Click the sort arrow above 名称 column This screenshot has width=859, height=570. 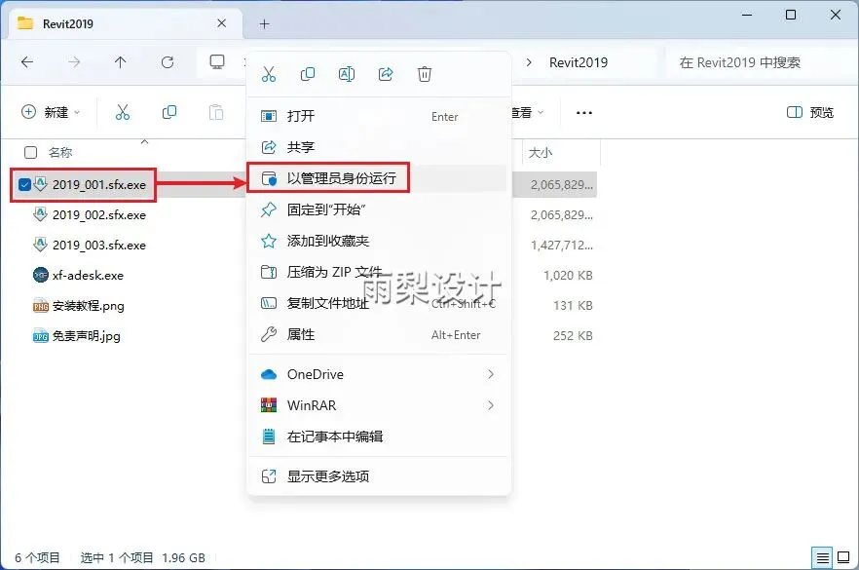[x=144, y=141]
